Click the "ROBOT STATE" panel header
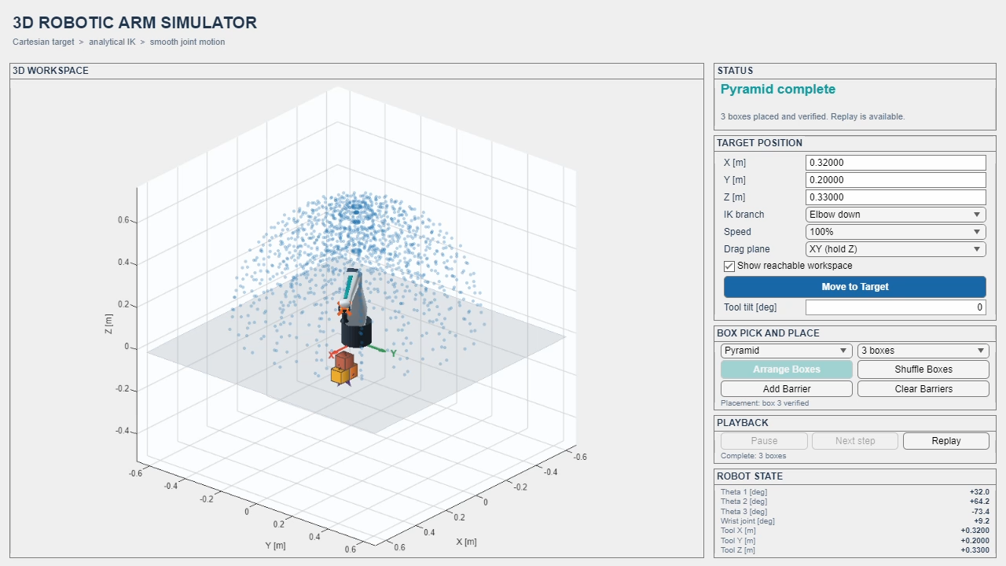Screen dimensions: 1006x566 (x=750, y=476)
